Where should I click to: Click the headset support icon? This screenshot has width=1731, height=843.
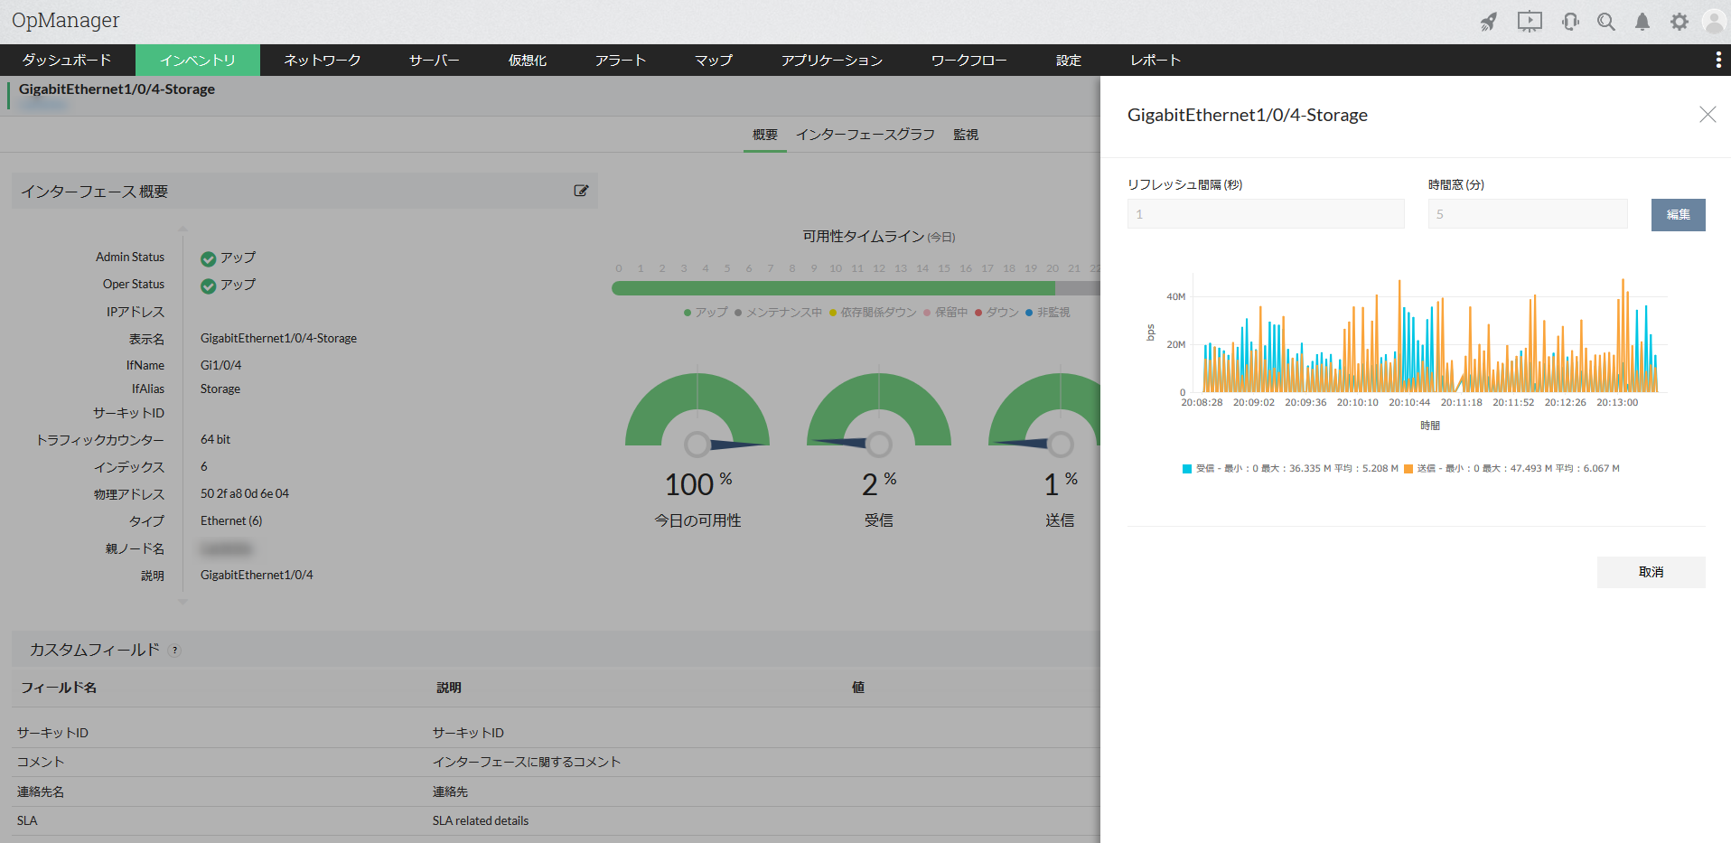click(1570, 22)
